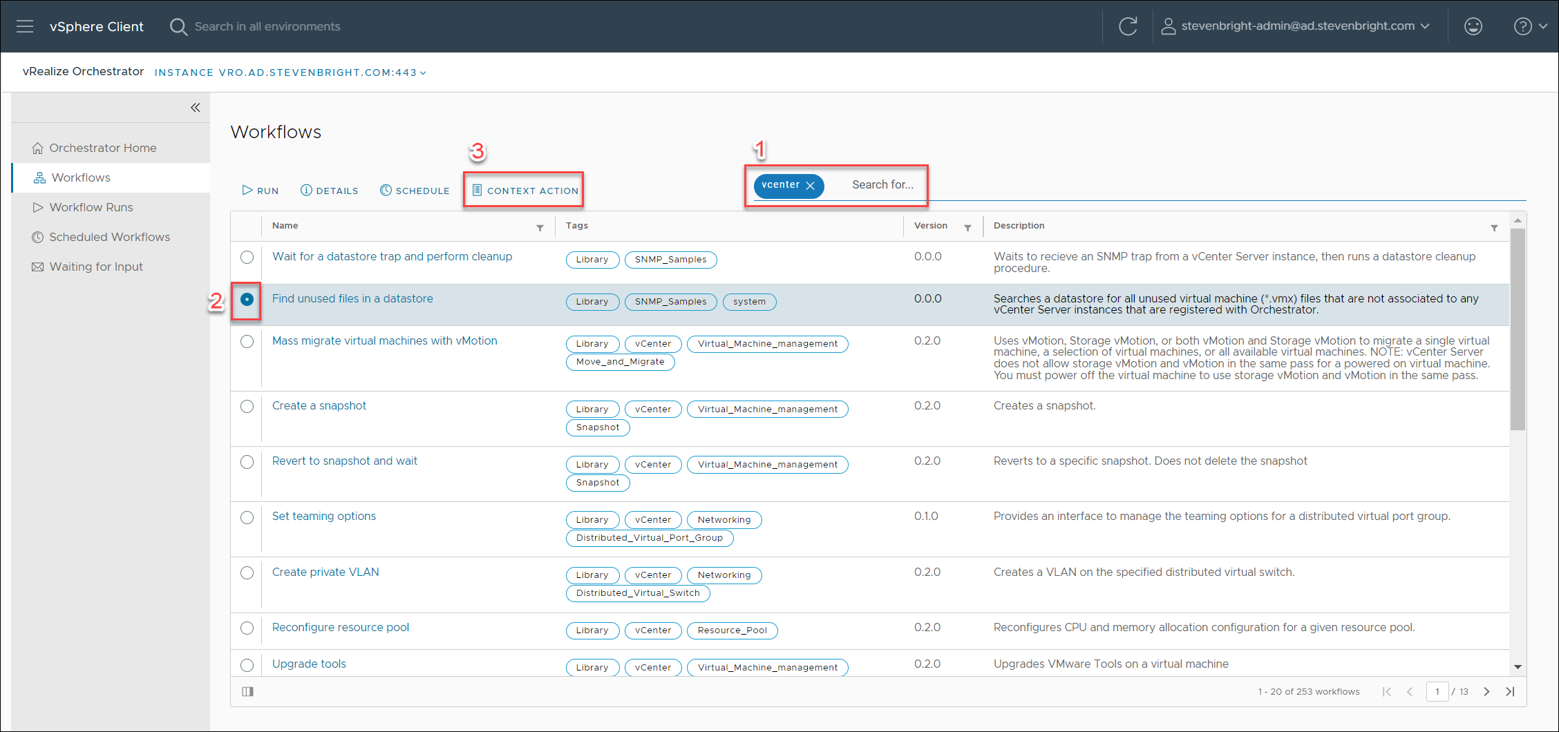
Task: Click the Distributed_Virtual_Port_Group tag
Action: click(x=650, y=538)
